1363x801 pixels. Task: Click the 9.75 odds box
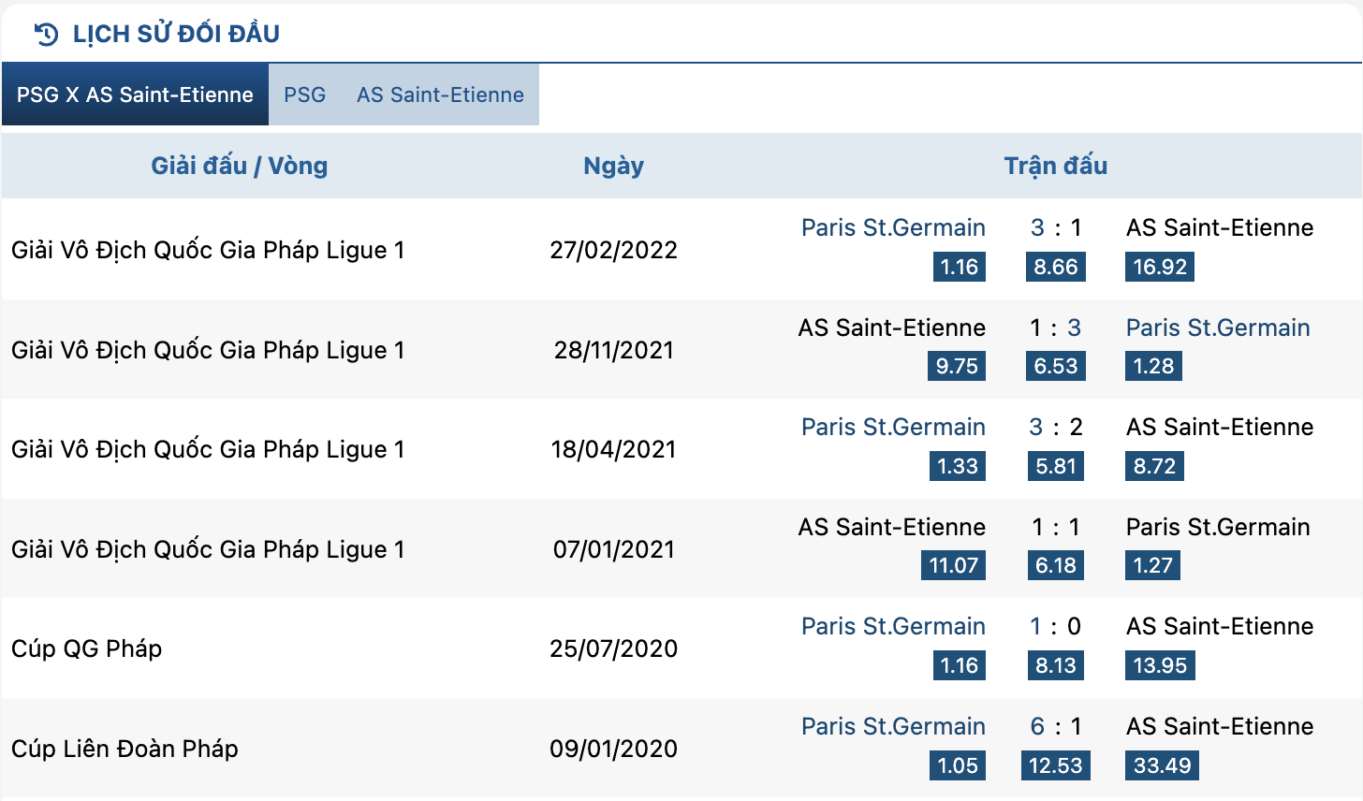[x=957, y=366]
